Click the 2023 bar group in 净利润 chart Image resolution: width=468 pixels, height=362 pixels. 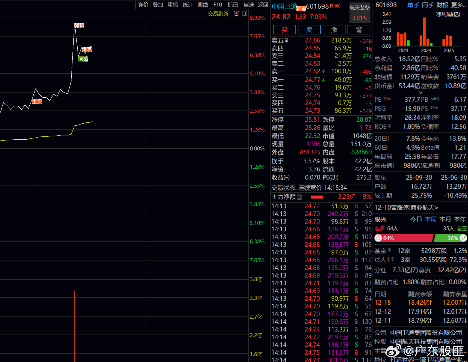point(403,39)
